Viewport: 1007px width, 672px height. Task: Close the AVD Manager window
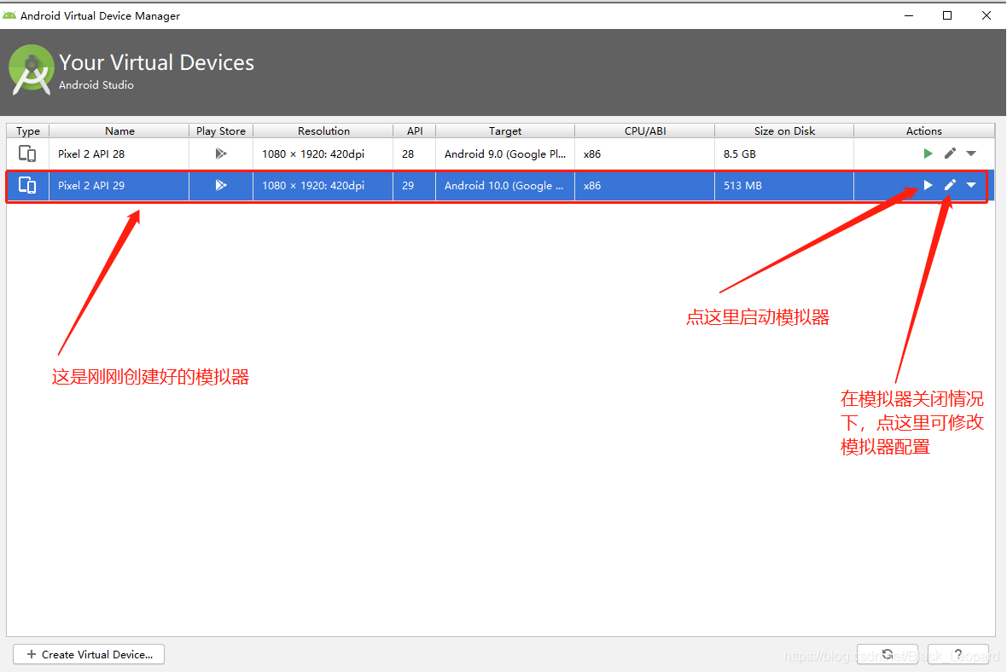click(x=986, y=15)
